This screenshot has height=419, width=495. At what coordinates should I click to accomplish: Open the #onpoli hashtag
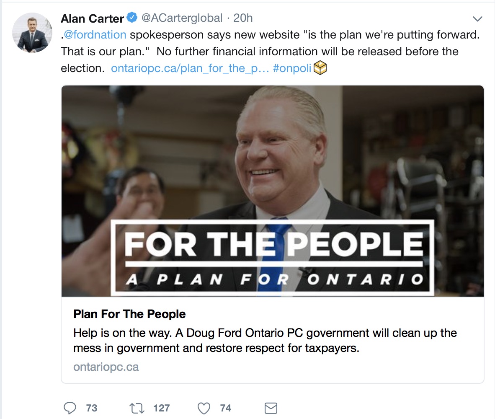292,68
